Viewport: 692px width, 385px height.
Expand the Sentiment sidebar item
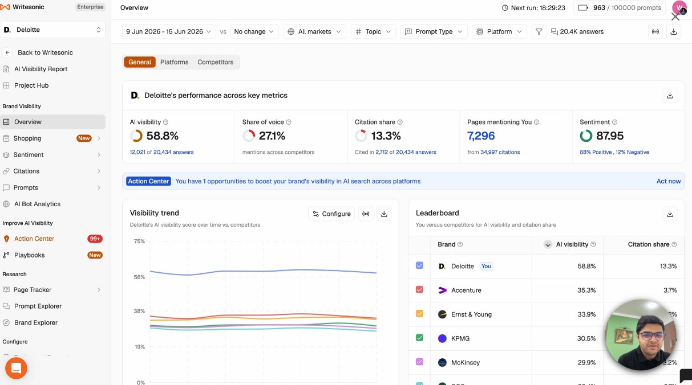99,155
